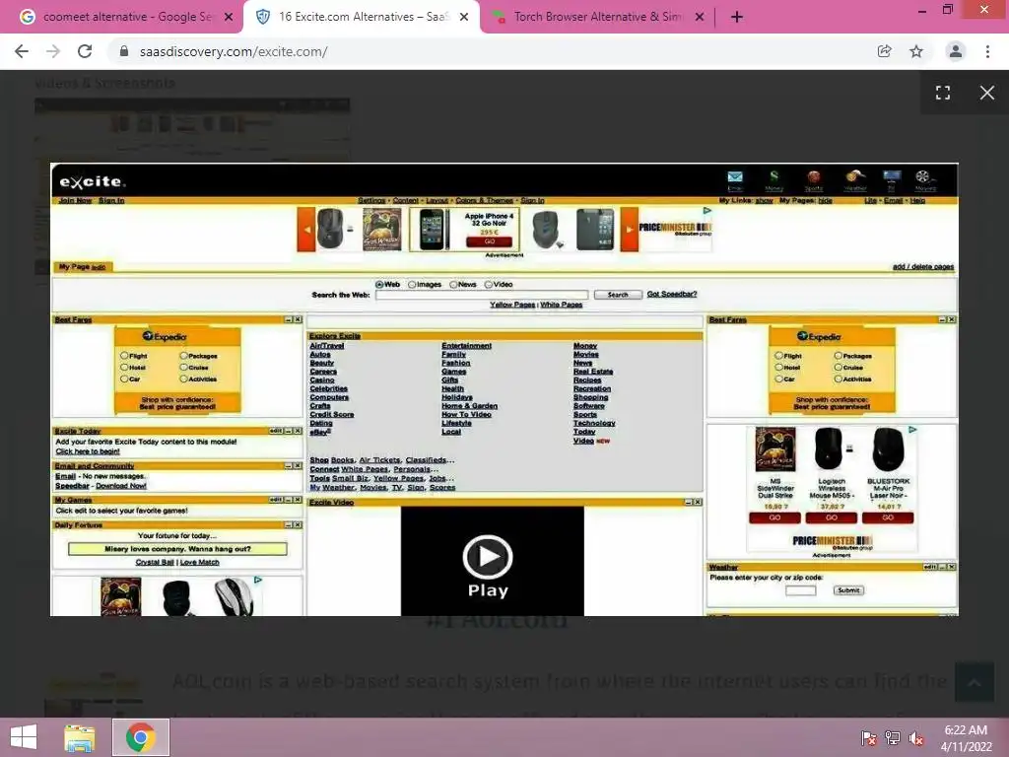Click the Got Speedbar? link
Image resolution: width=1009 pixels, height=757 pixels.
pos(672,294)
